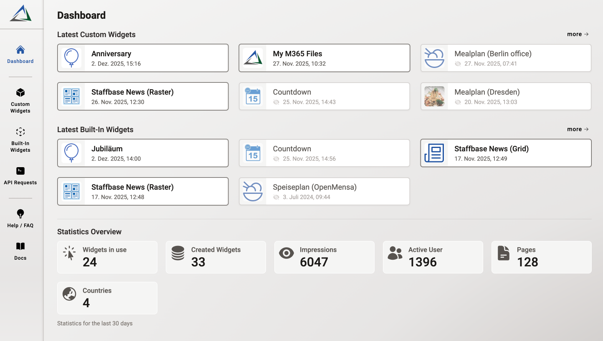603x341 pixels.
Task: Select the Impressions statistics card
Action: [x=324, y=257]
